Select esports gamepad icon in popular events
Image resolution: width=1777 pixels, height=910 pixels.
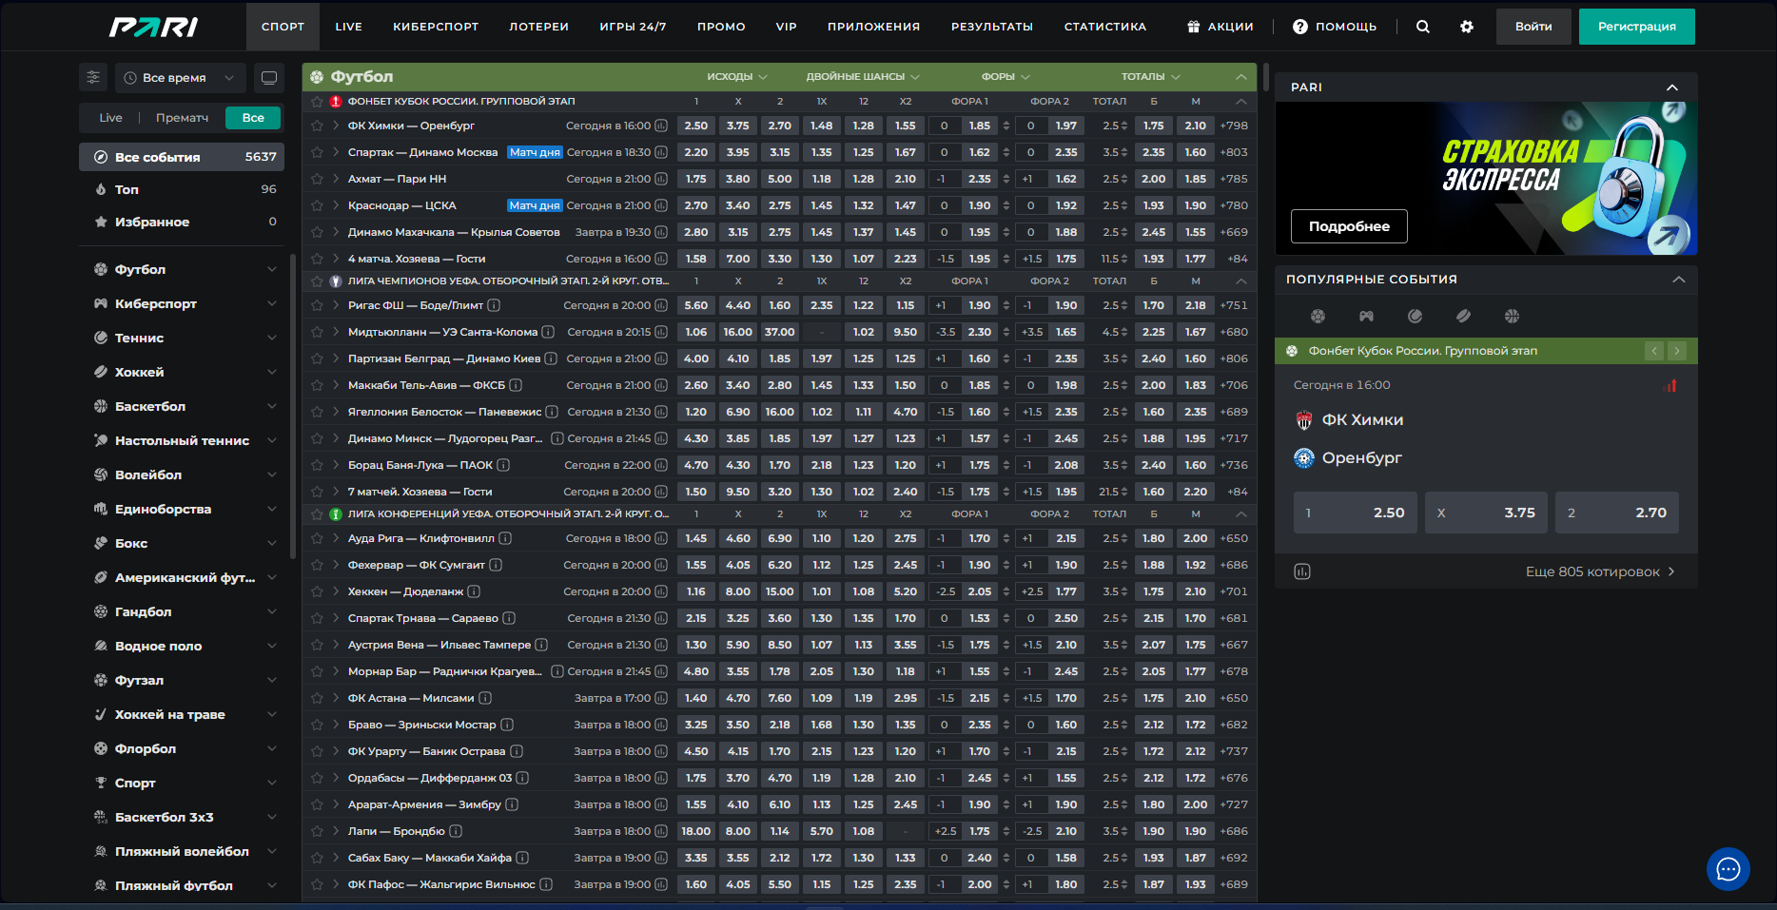[1366, 316]
